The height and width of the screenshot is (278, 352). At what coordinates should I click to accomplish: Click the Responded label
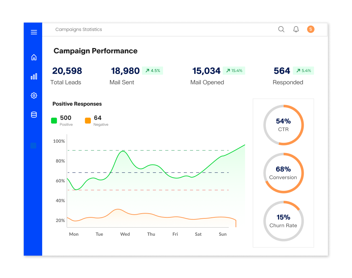point(288,82)
